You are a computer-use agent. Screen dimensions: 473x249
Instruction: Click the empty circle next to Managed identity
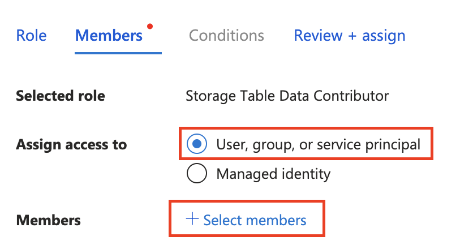196,174
